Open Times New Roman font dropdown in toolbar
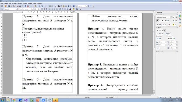The image size is (182, 102). point(32,9)
